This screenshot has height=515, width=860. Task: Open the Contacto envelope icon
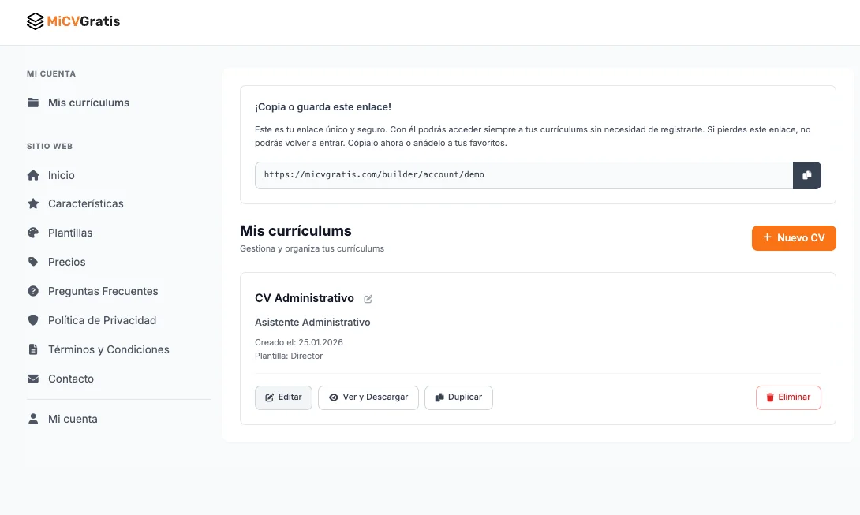point(33,379)
